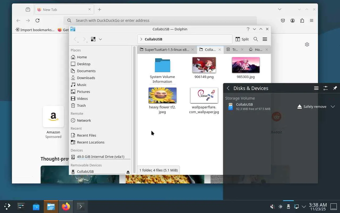Eject CollabUSB from the Places panel
Viewport: 340px width, 213px height.
(128, 172)
